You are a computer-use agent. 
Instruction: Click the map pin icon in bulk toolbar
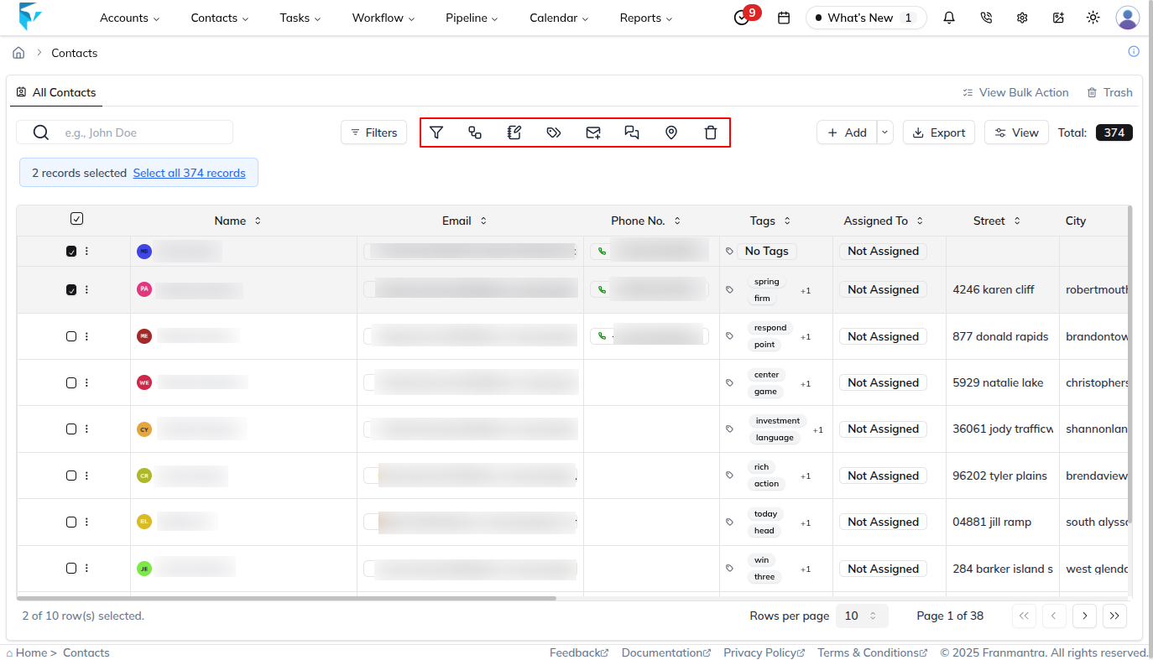click(x=671, y=133)
